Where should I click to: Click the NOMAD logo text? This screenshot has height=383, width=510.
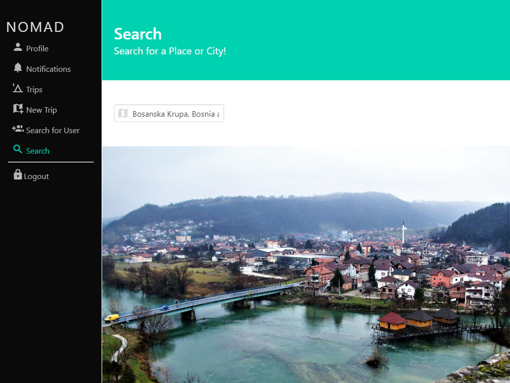[x=35, y=27]
